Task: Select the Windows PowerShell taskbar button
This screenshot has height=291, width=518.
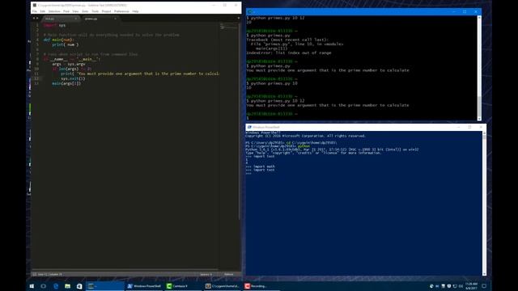Action: point(144,286)
